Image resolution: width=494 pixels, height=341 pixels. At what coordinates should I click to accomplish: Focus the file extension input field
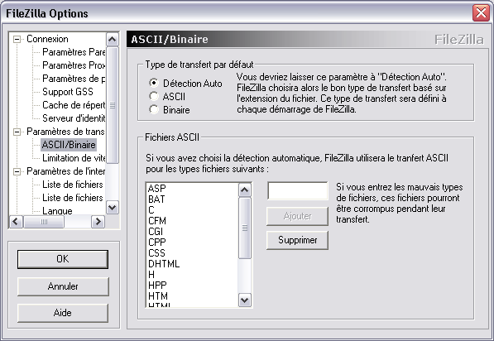[x=297, y=190]
